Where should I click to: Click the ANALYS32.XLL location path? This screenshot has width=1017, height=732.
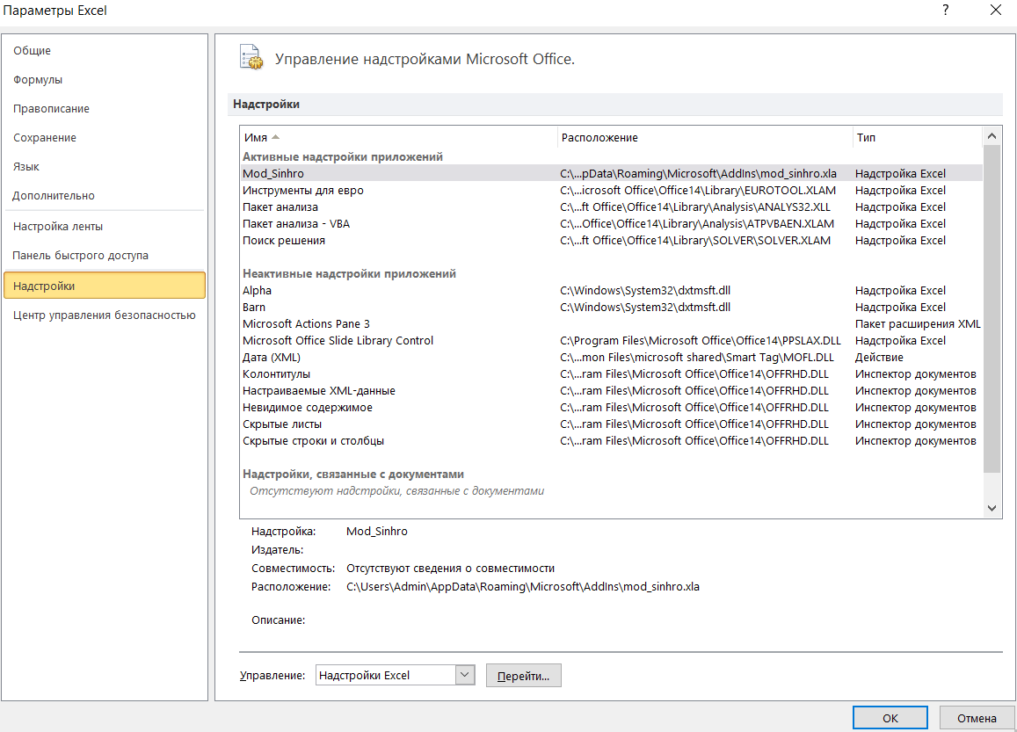695,207
